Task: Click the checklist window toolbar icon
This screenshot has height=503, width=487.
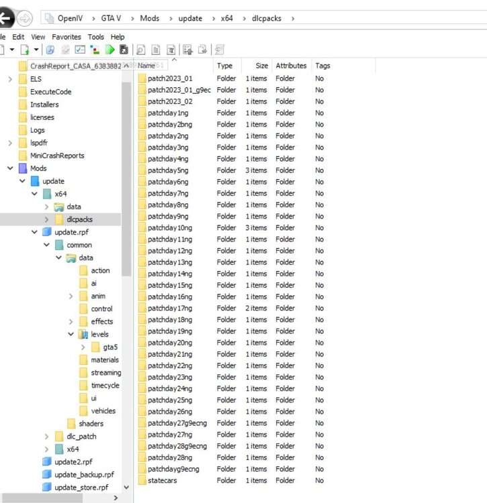Action: pyautogui.click(x=80, y=50)
